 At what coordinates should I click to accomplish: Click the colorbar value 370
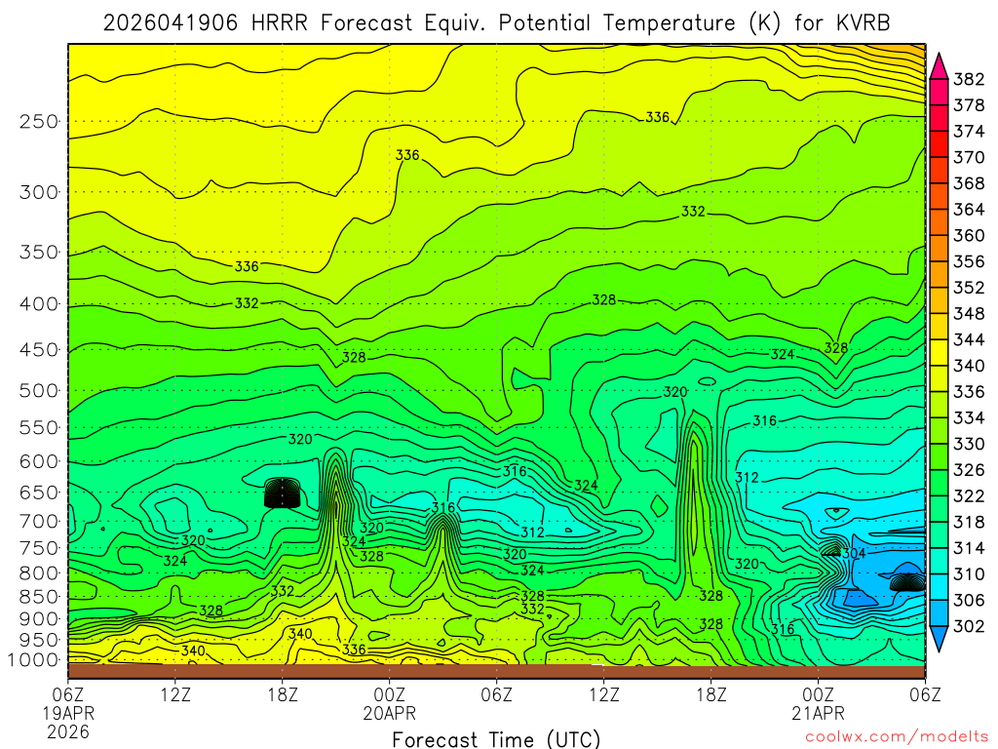[968, 158]
